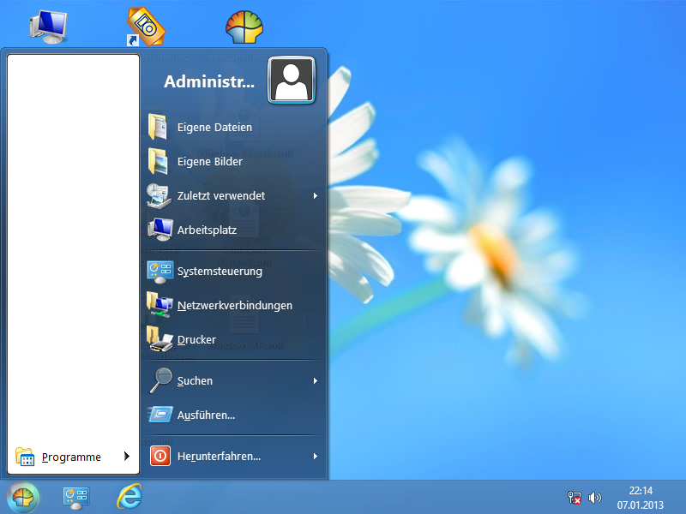
Task: Click the network status tray icon
Action: coord(574,498)
